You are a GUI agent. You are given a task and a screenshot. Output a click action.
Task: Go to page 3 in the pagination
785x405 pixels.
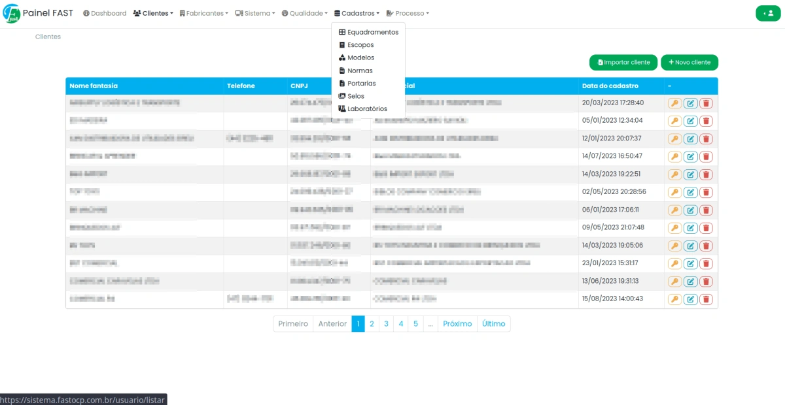(386, 323)
